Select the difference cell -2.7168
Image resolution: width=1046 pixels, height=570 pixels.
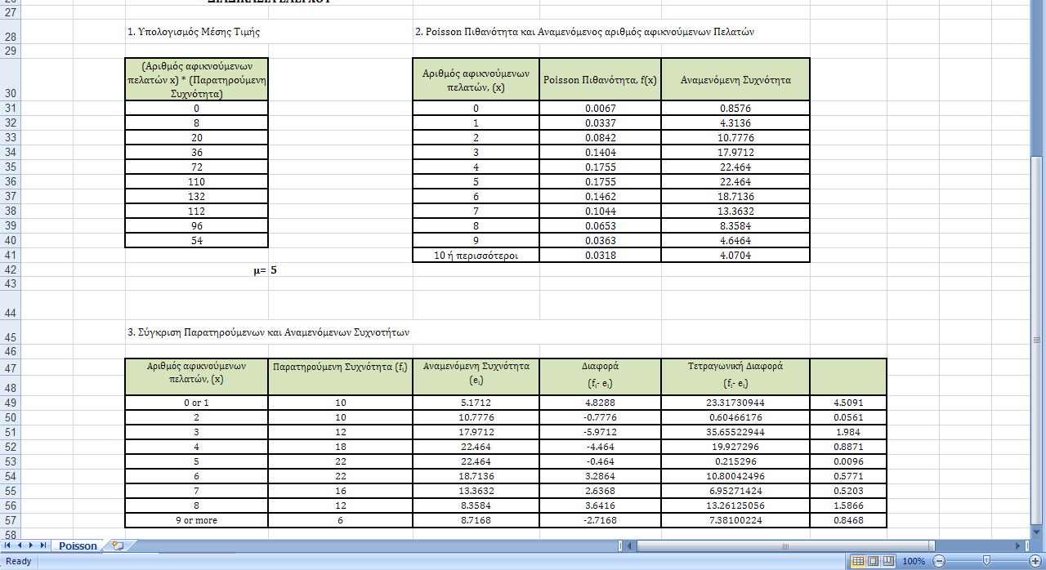coord(601,520)
